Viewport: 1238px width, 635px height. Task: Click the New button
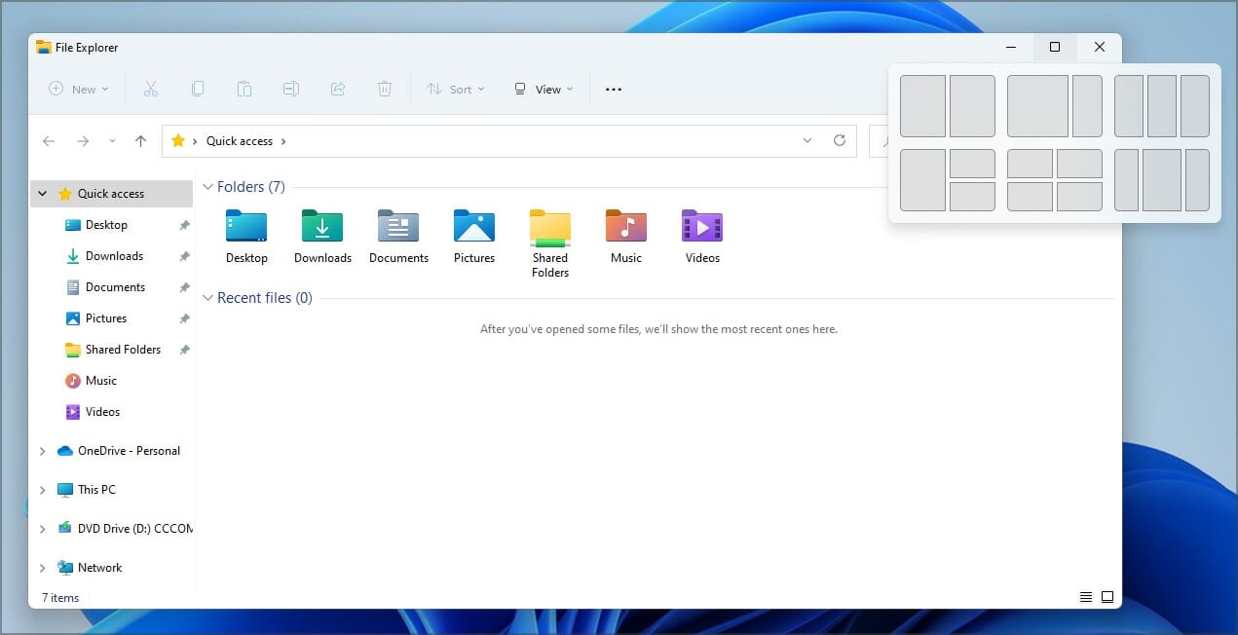tap(79, 89)
